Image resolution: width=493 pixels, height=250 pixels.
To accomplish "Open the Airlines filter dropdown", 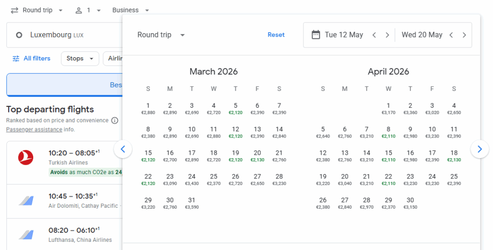I will tap(113, 59).
